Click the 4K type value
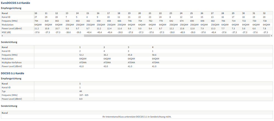The width and height of the screenshot is (274, 121). coord(80,91)
